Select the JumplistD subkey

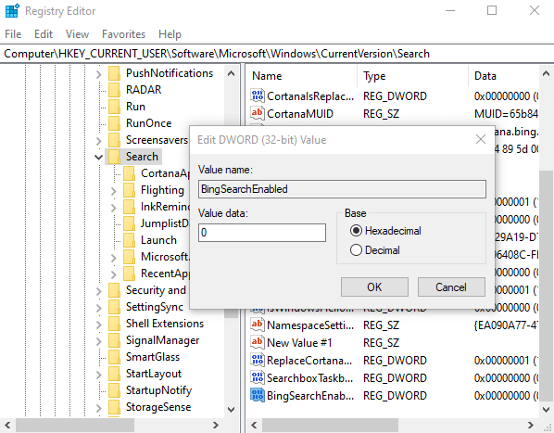tap(165, 223)
